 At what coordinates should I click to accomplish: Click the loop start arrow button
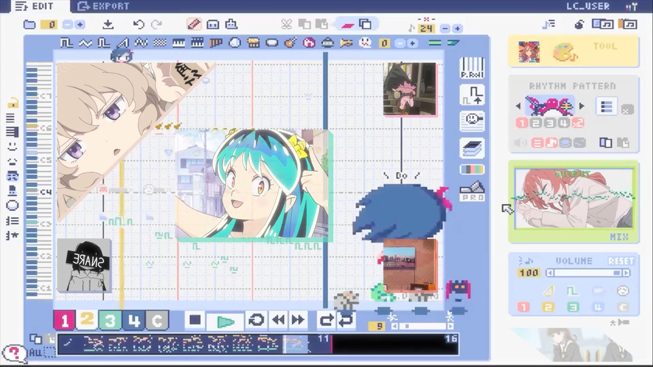click(326, 320)
